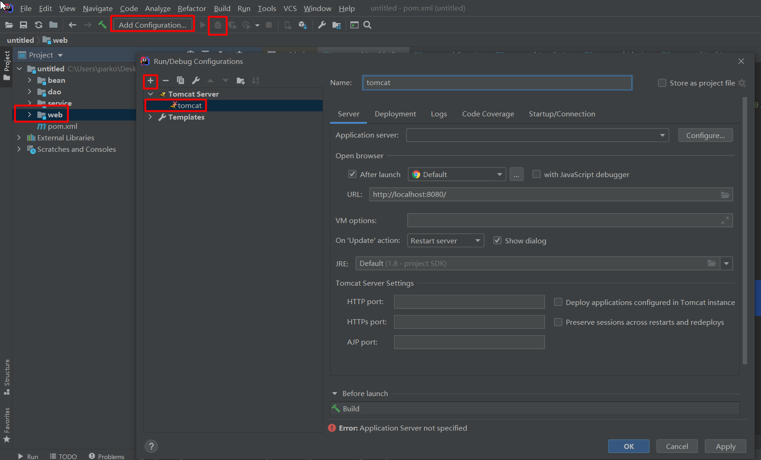The image size is (761, 460).
Task: Expand the Templates tree node
Action: click(x=151, y=117)
